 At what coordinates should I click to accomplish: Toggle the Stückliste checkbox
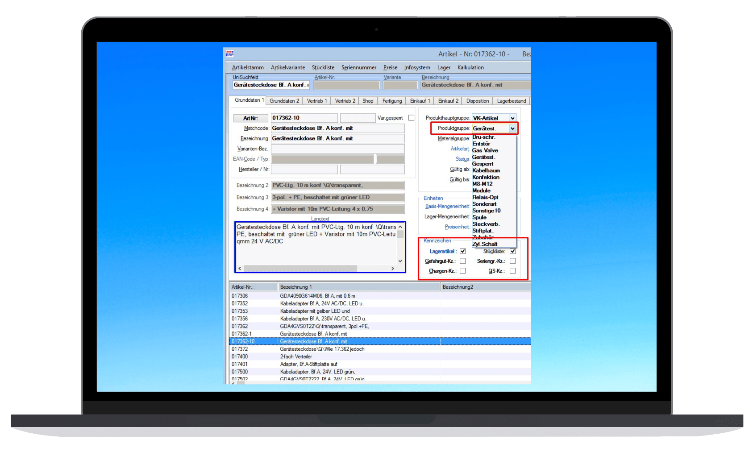click(512, 251)
